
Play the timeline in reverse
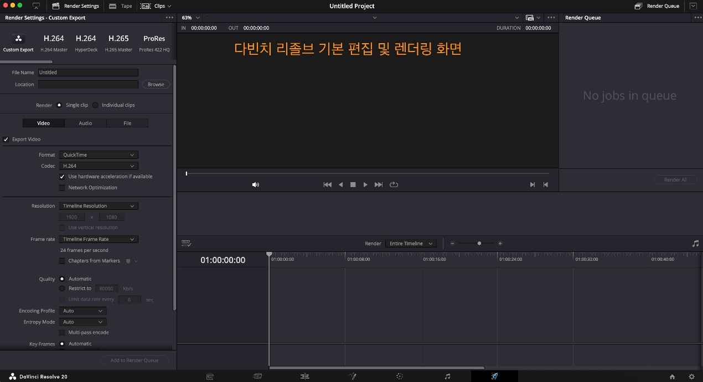click(x=340, y=185)
